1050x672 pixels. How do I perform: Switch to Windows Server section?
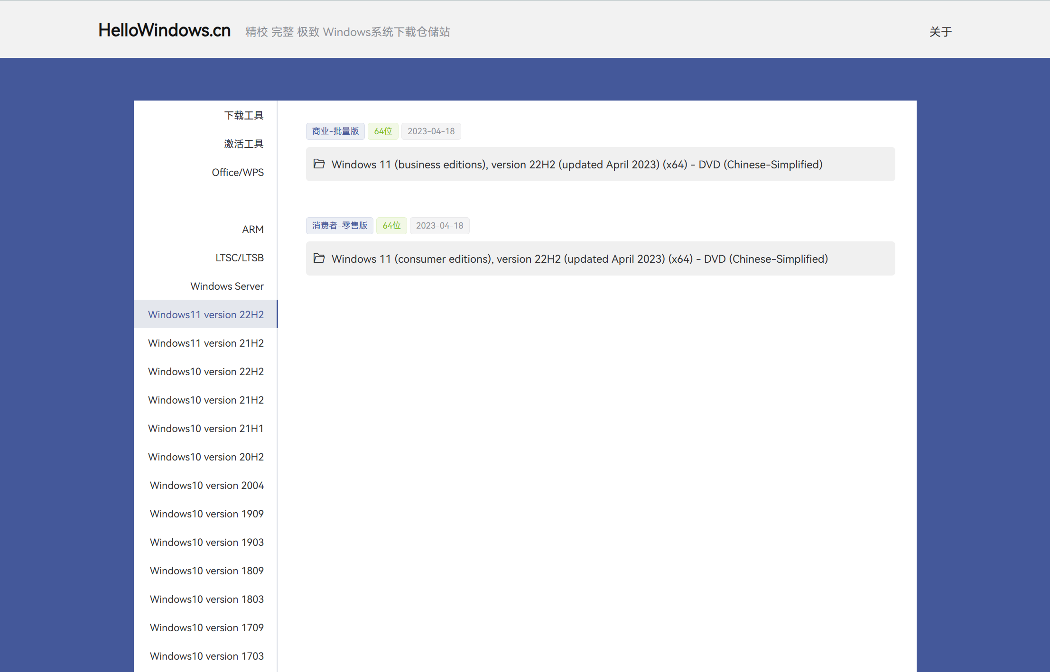pos(227,286)
